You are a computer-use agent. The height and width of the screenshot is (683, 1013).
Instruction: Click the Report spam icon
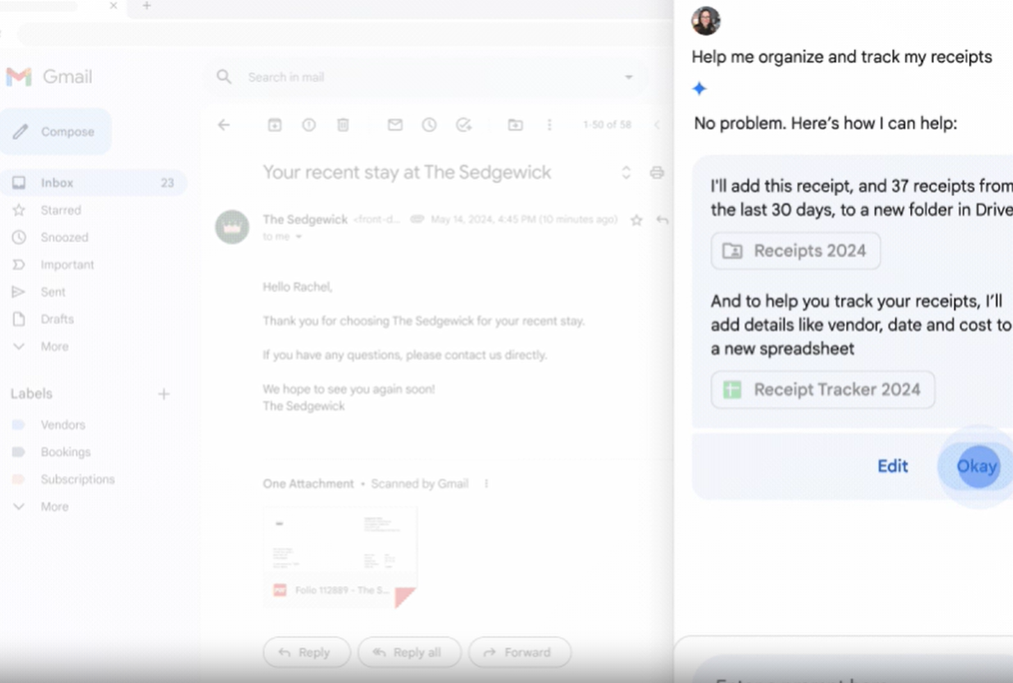[x=309, y=125]
